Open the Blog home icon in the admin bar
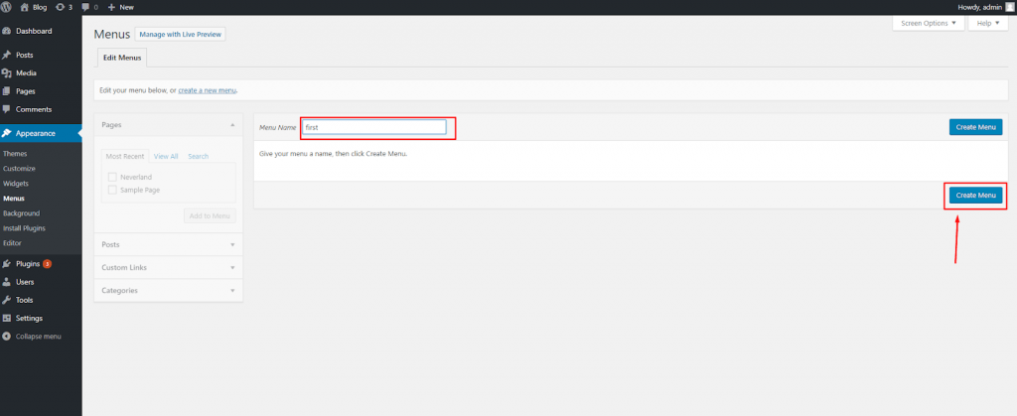1017x416 pixels. [x=25, y=7]
